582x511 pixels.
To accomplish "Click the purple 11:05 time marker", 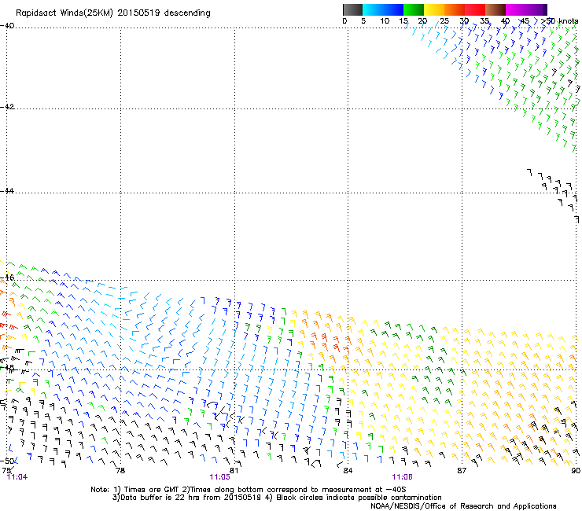I will click(219, 477).
